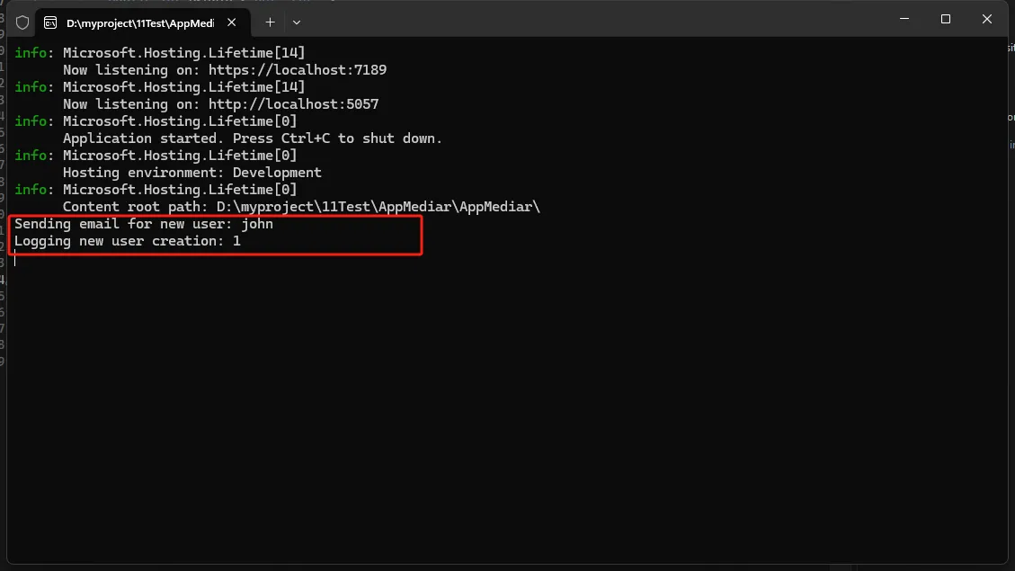
Task: Open a new terminal tab with plus
Action: pyautogui.click(x=270, y=22)
